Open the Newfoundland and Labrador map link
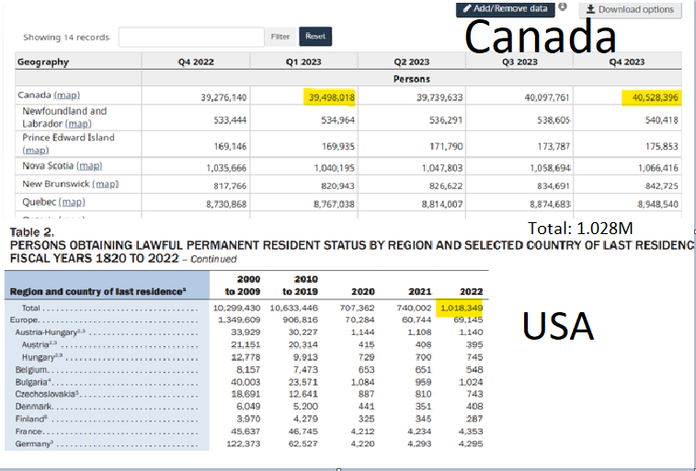 tap(78, 124)
